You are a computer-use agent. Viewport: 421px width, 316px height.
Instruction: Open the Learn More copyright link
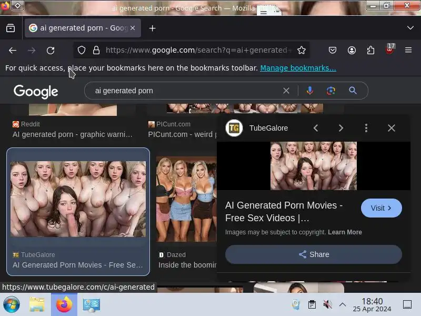[x=345, y=232]
